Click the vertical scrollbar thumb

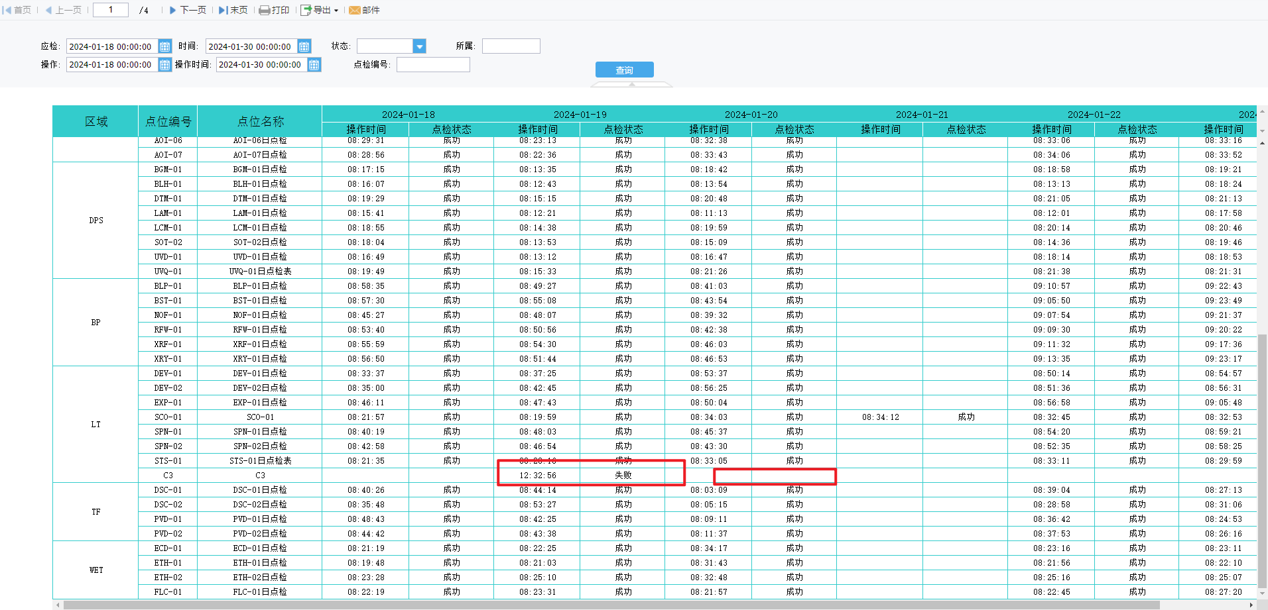pyautogui.click(x=1262, y=461)
